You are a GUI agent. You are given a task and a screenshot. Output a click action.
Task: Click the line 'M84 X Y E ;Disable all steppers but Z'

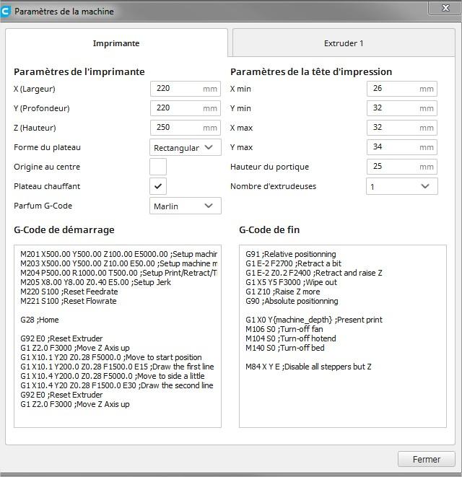308,367
